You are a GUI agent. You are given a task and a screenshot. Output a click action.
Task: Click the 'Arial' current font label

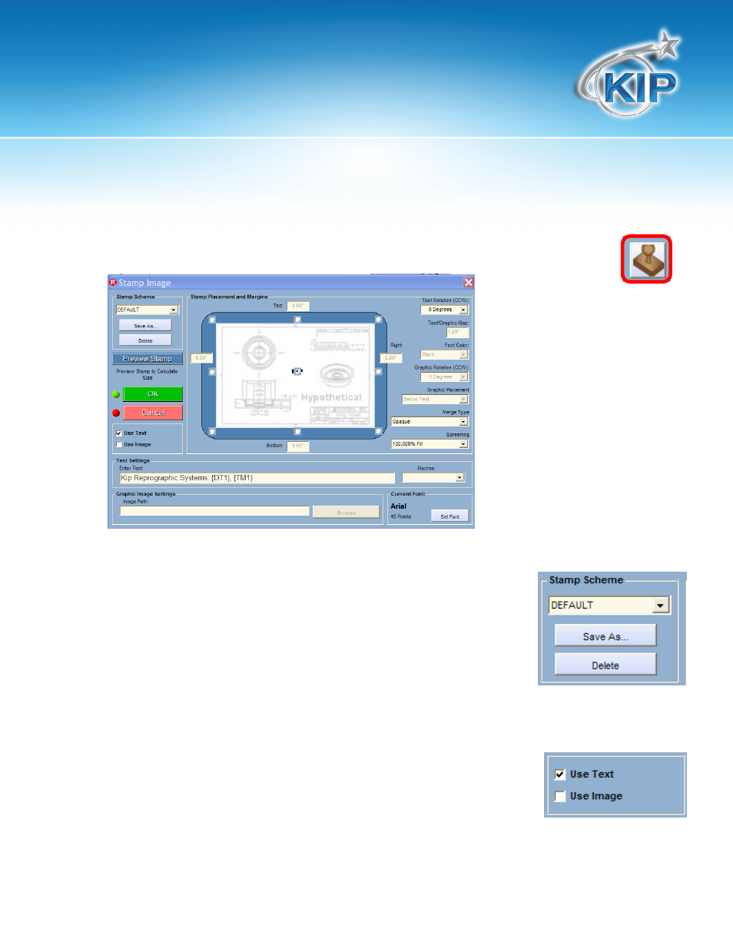pos(398,506)
